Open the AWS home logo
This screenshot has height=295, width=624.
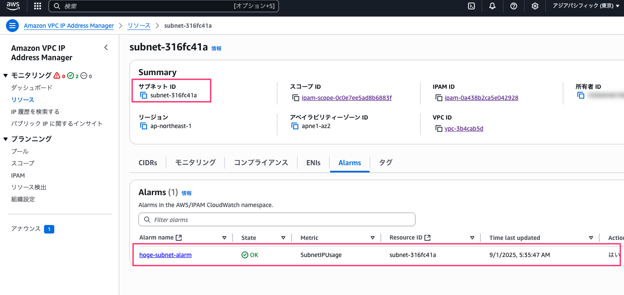13,6
